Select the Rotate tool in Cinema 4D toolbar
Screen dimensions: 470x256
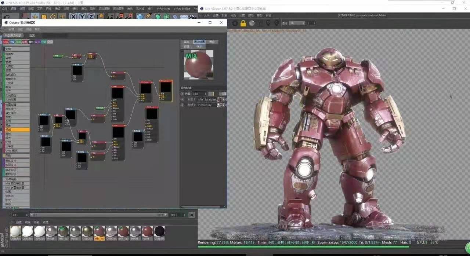[53, 17]
